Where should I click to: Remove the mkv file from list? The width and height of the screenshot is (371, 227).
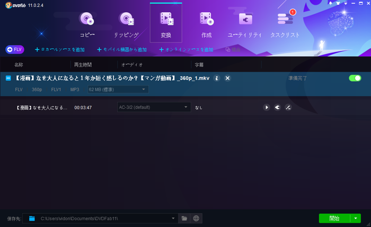[227, 78]
